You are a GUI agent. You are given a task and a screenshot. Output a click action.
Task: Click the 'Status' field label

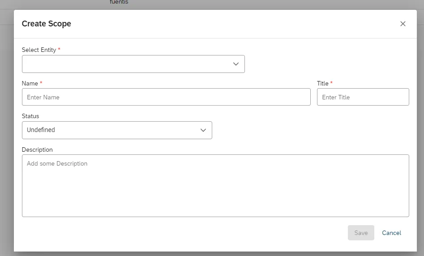(30, 116)
